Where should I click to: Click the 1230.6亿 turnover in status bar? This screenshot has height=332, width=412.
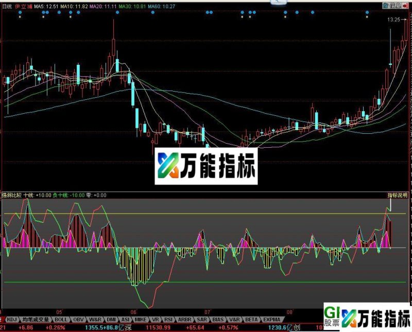280,327
